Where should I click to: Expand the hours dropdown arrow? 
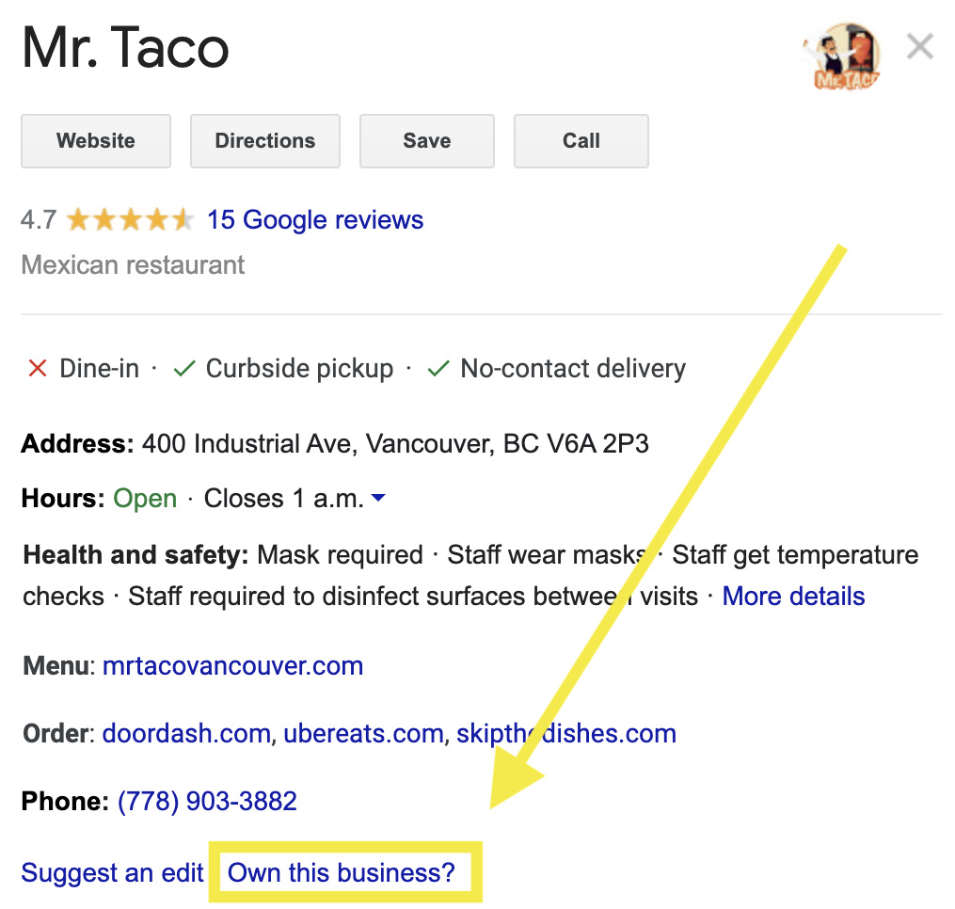pos(378,498)
